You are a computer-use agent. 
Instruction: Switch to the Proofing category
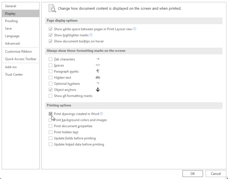point(11,21)
